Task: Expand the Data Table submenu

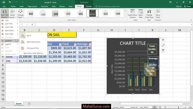Action: [10, 34]
